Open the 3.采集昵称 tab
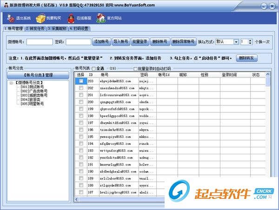Screen dimensions: 279x210 pyautogui.click(x=57, y=29)
